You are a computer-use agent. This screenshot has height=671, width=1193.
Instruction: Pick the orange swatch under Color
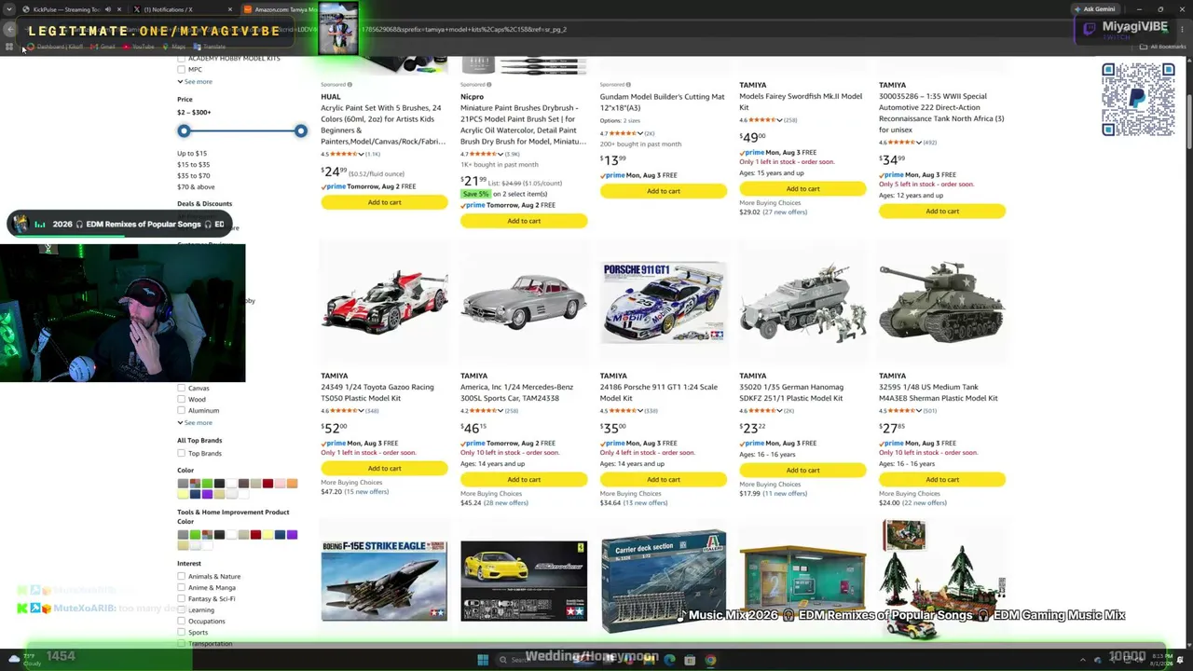click(x=292, y=484)
